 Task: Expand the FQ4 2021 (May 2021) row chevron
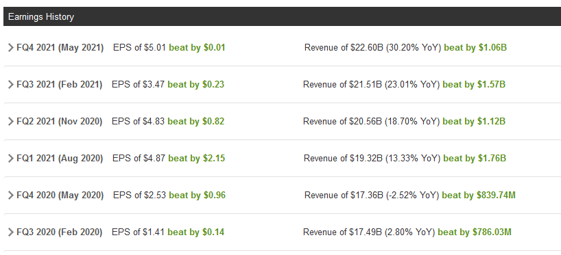11,48
